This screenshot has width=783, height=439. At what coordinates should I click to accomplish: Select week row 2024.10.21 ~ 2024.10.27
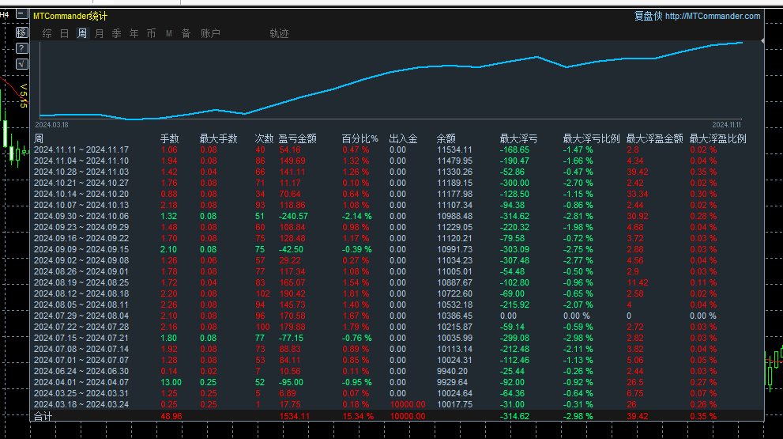[397, 183]
